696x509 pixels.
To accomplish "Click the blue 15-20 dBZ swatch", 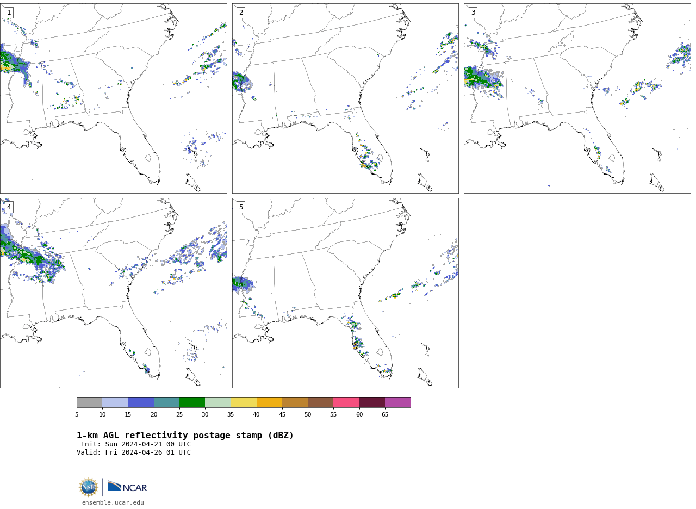I will [141, 402].
